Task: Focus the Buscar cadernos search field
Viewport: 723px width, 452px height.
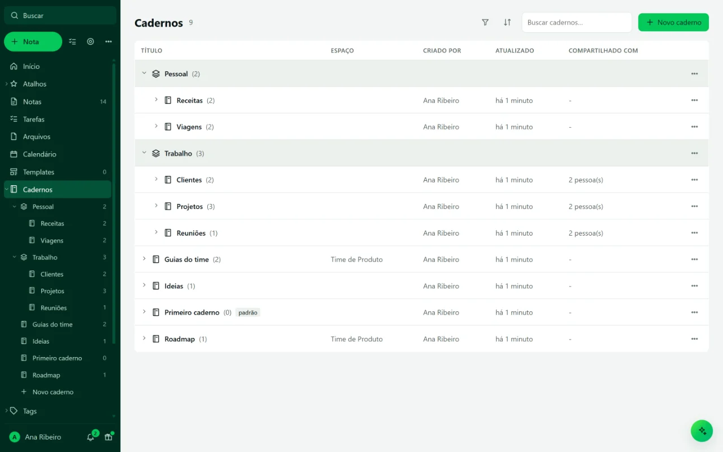Action: tap(577, 23)
